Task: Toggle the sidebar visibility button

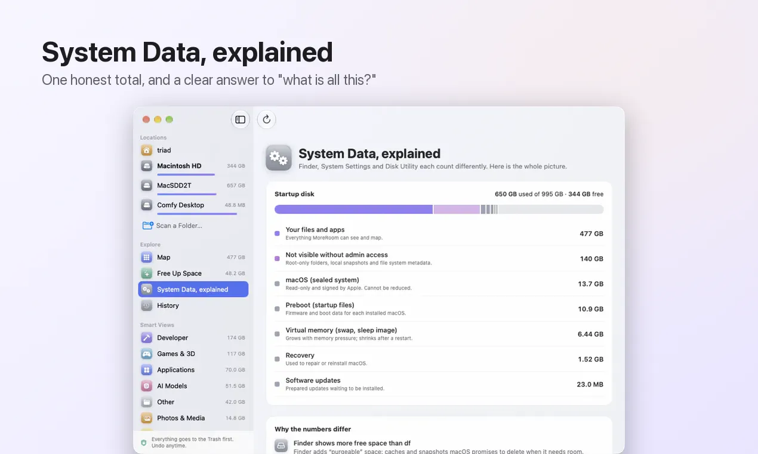Action: click(240, 119)
